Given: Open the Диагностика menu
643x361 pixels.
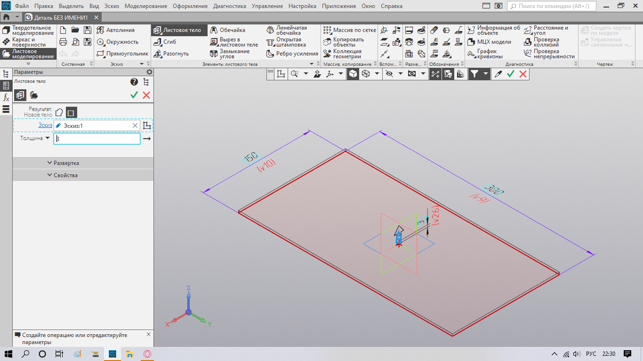Looking at the screenshot, I should pyautogui.click(x=229, y=6).
